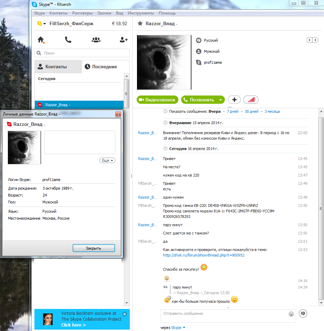Screen dimensions: 324x331
Task: Open the Разговоры menu
Action: click(x=82, y=13)
